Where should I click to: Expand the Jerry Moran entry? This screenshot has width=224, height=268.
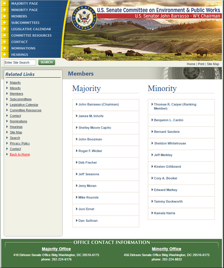point(106,186)
